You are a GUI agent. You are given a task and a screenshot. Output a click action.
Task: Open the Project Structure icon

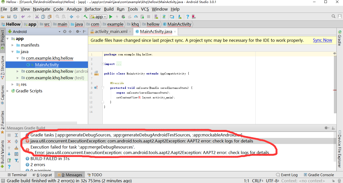click(172, 17)
